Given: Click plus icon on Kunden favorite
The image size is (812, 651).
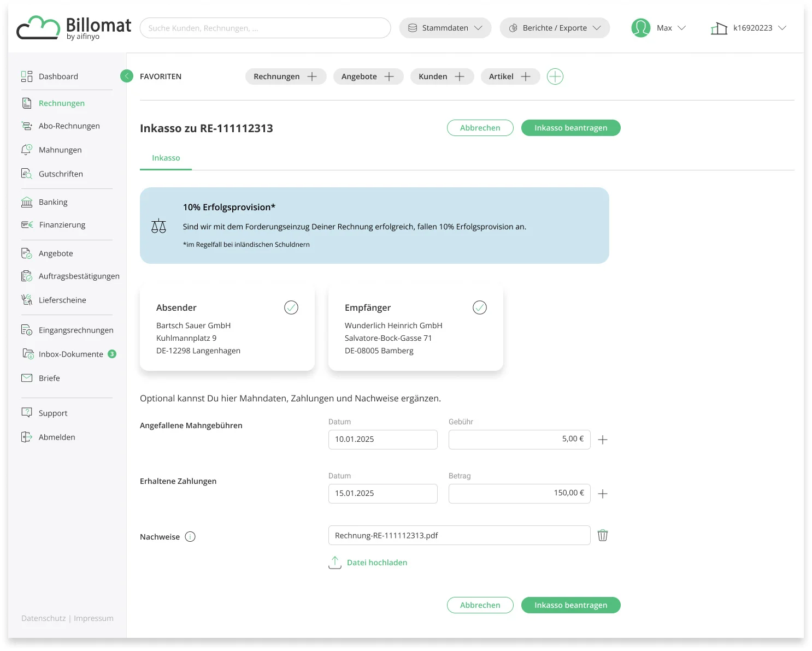Looking at the screenshot, I should pyautogui.click(x=460, y=76).
